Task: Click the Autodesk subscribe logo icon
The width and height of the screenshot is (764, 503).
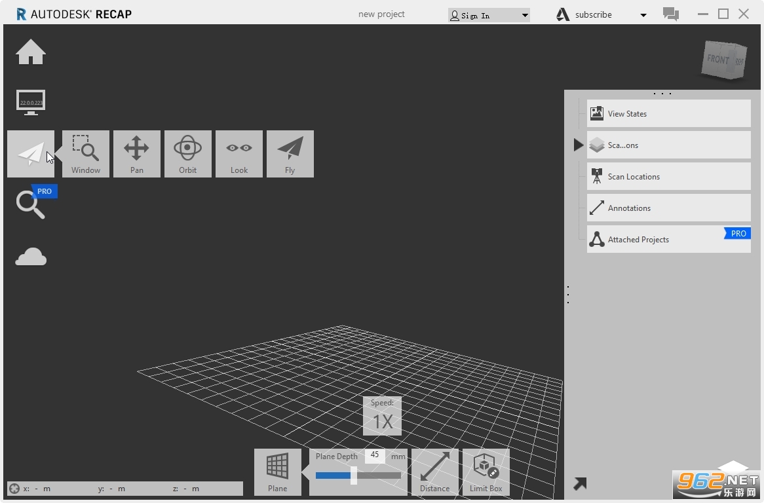Action: pos(563,14)
